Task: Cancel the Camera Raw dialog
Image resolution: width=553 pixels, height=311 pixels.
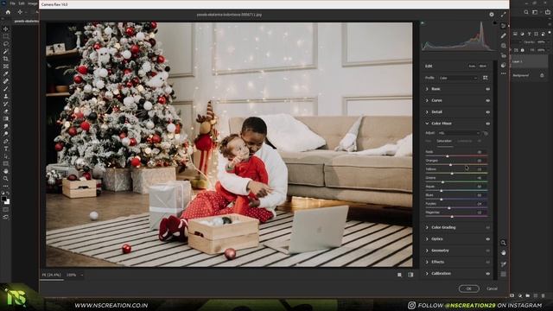Action: 492,289
